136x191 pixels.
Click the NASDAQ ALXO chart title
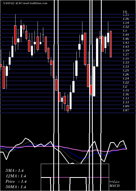click(25, 3)
